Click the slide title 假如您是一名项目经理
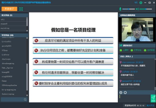156x108 pixels. (73, 30)
